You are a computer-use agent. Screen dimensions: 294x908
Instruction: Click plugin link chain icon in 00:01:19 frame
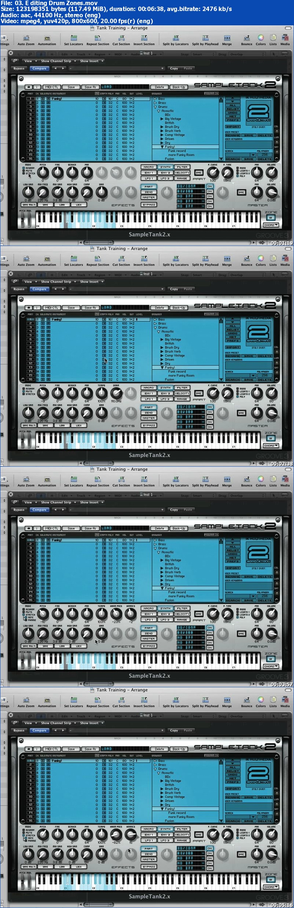[15, 61]
